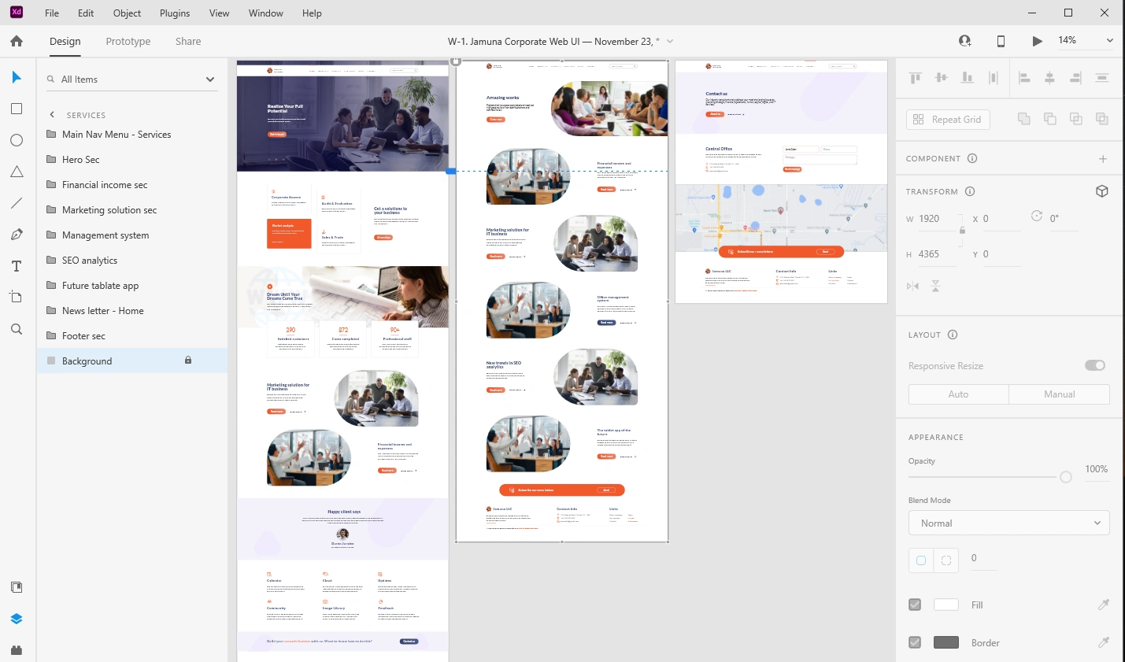Select different radius per corner option

[x=946, y=560]
